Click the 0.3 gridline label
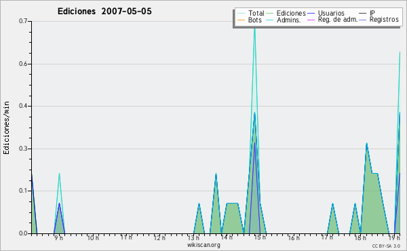Screen dimensions: 407x251 tap(23, 149)
